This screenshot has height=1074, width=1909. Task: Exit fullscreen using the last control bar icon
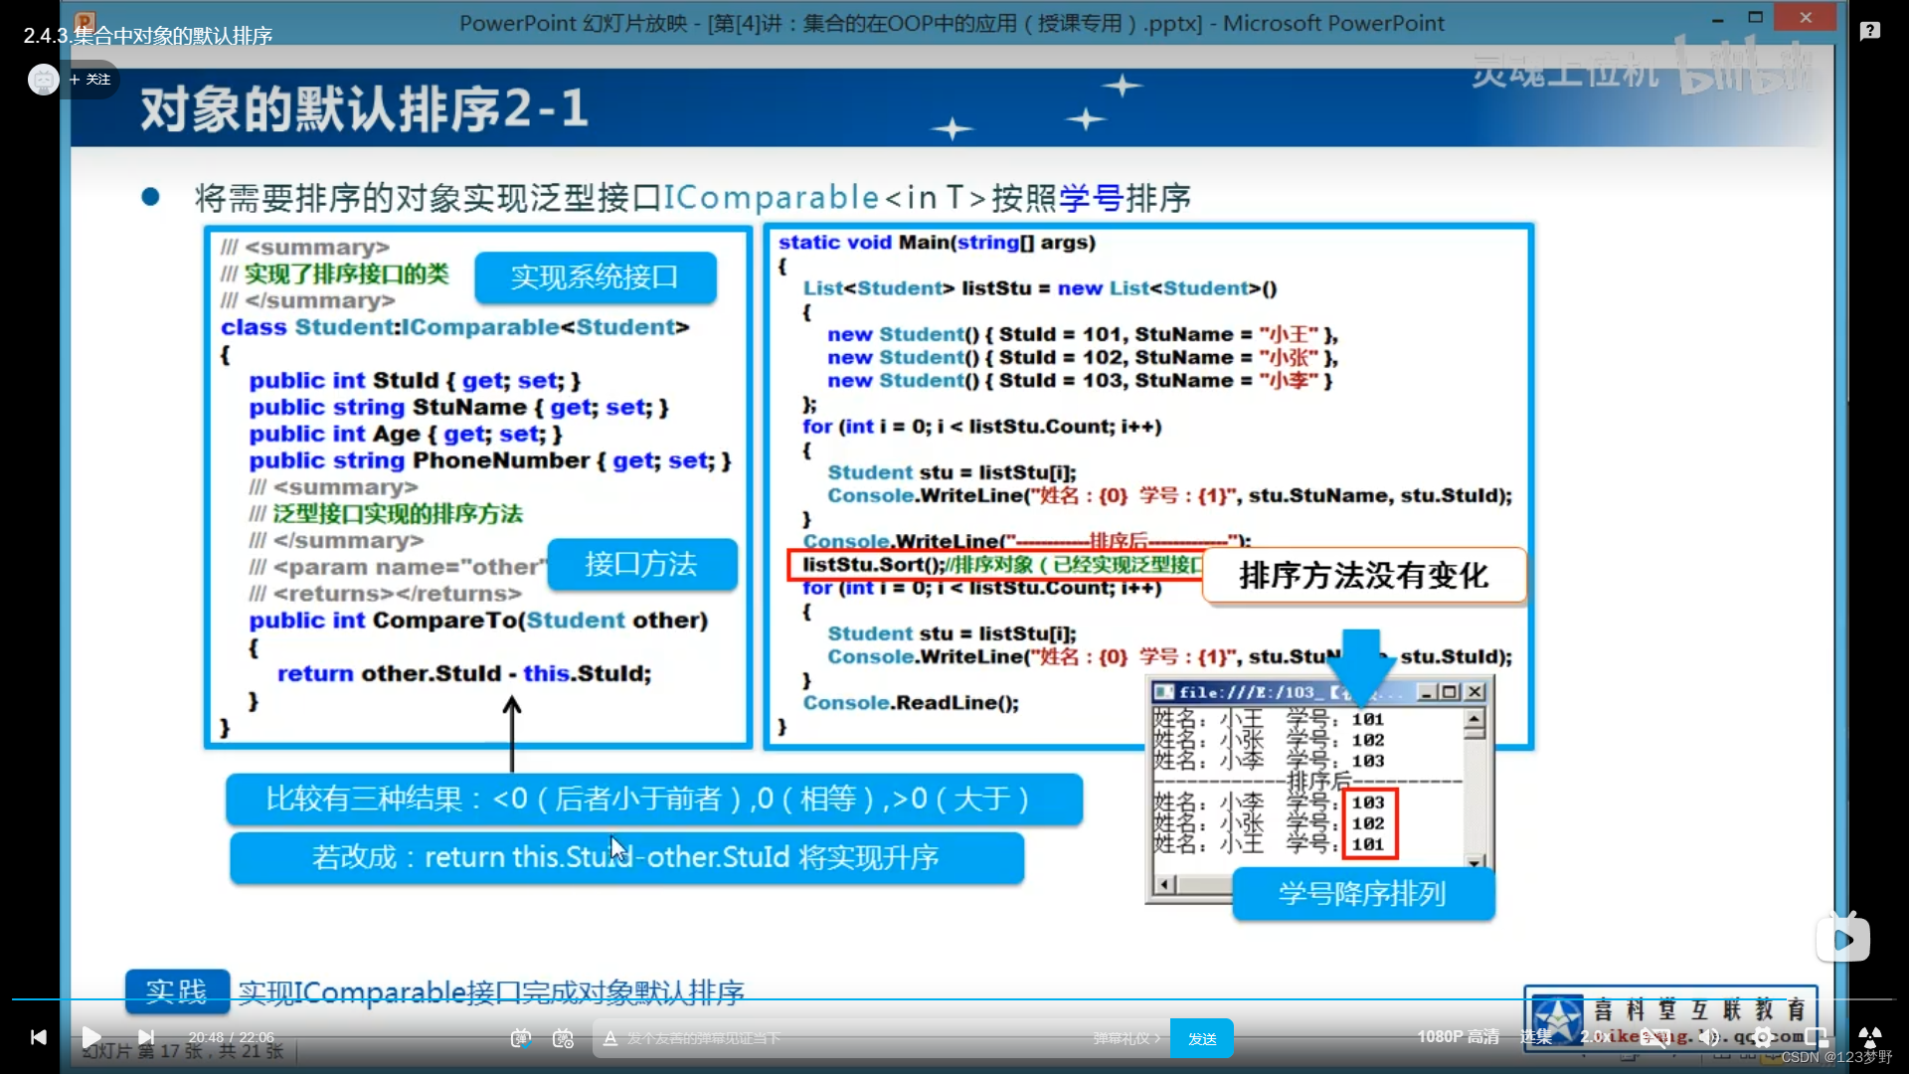(x=1869, y=1037)
